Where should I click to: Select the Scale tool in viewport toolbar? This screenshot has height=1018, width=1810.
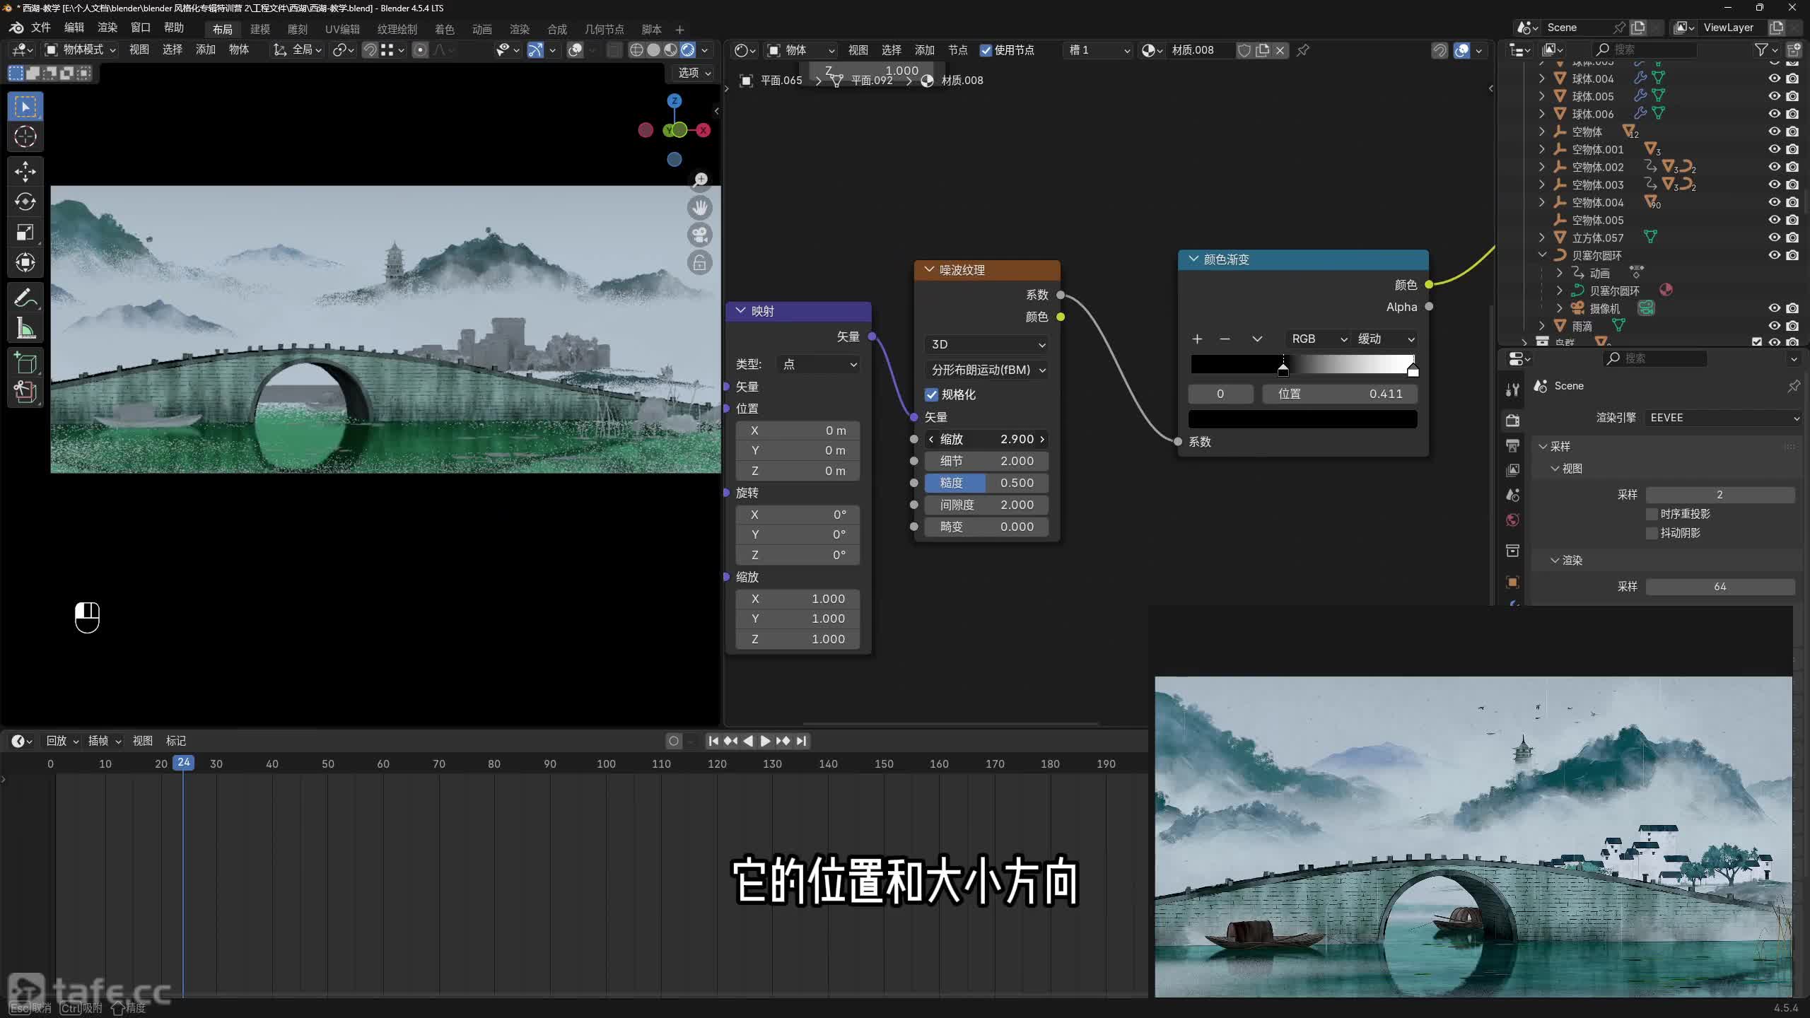click(25, 232)
